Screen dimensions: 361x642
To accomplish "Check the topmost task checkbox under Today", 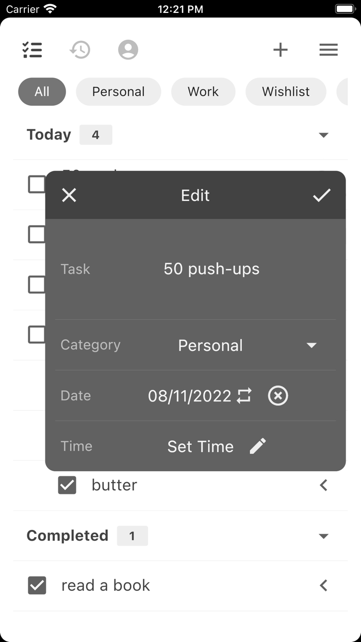I will tap(36, 184).
